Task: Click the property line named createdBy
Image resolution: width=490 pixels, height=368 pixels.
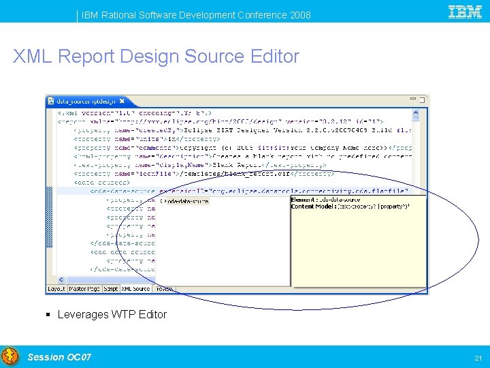Action: coord(242,130)
